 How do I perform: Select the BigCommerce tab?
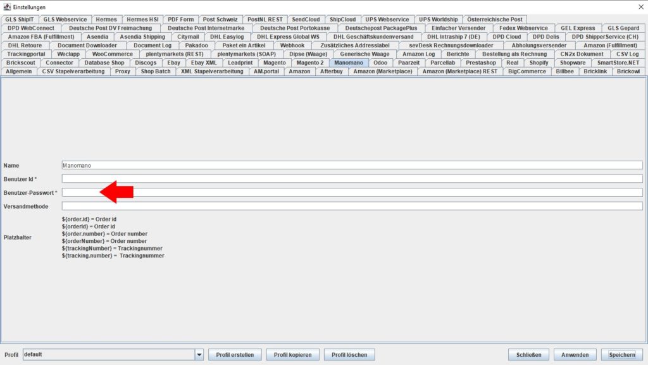527,71
